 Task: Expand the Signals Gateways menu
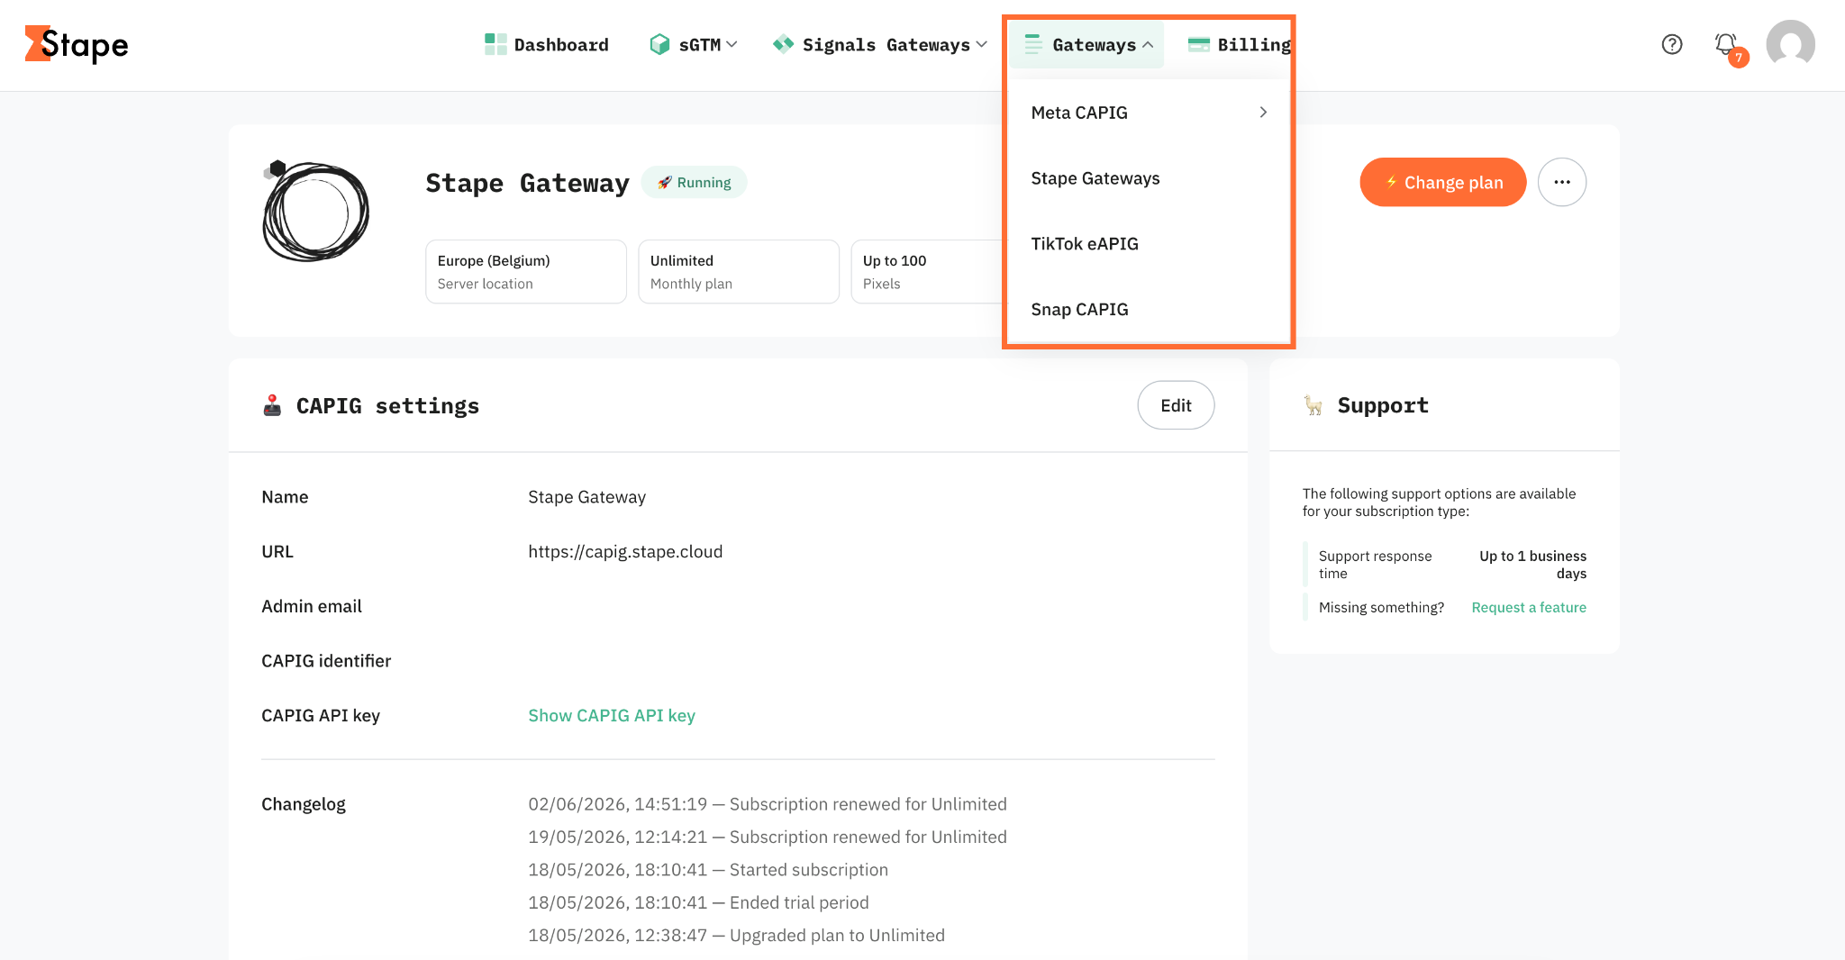click(x=880, y=45)
